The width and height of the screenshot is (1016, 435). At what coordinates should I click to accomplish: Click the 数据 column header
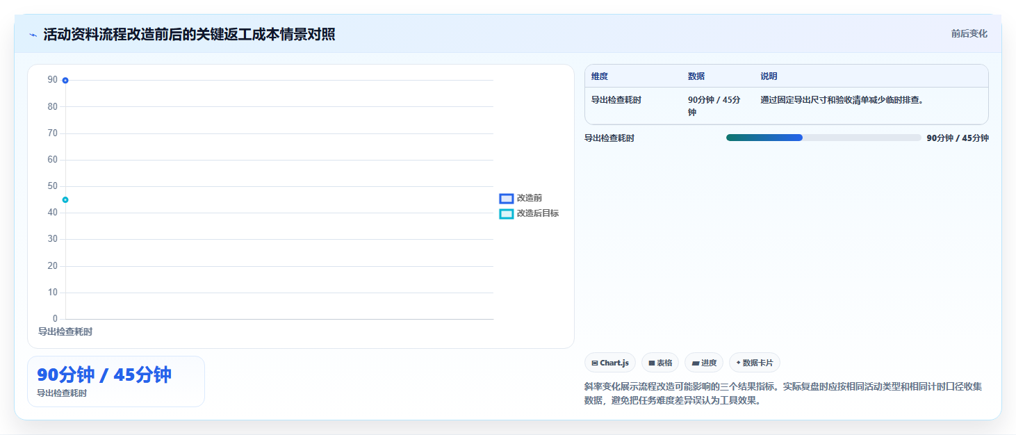(x=696, y=76)
